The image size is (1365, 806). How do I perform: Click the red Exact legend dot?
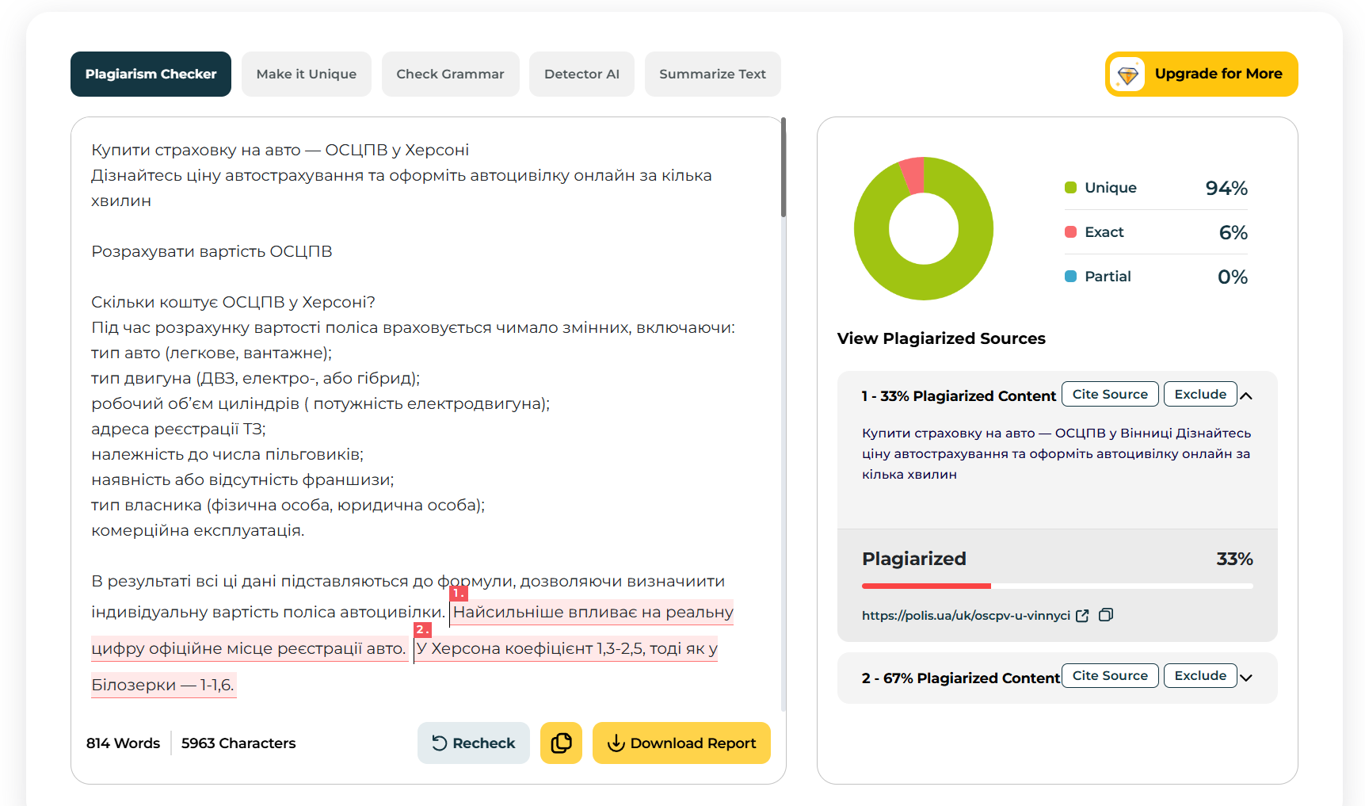(x=1070, y=231)
